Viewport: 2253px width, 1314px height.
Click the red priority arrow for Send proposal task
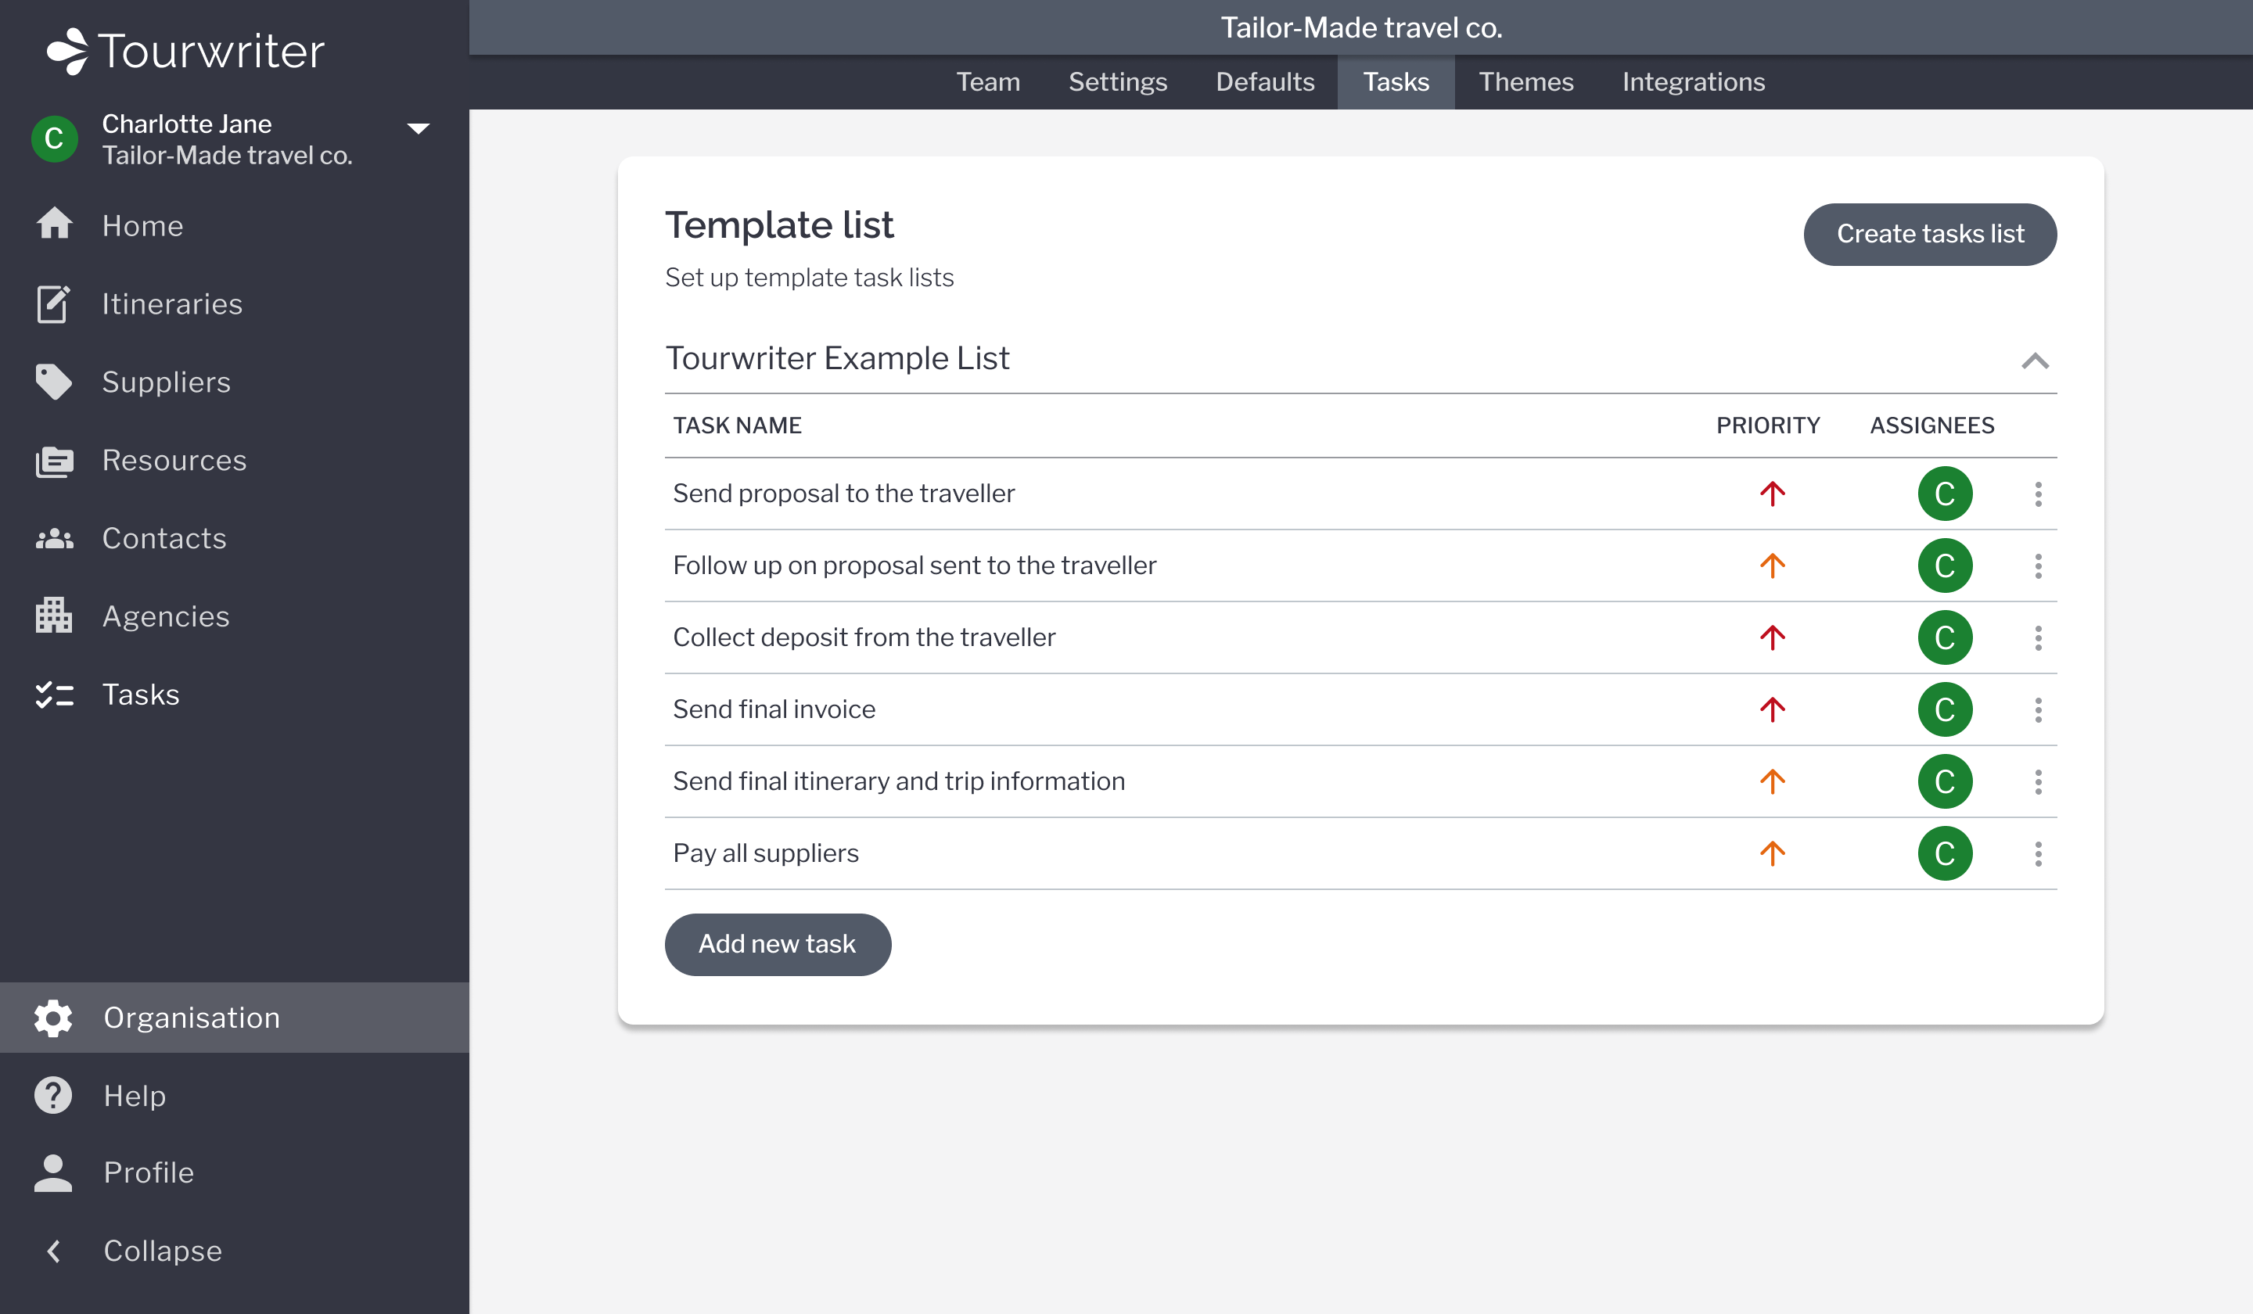pos(1772,494)
